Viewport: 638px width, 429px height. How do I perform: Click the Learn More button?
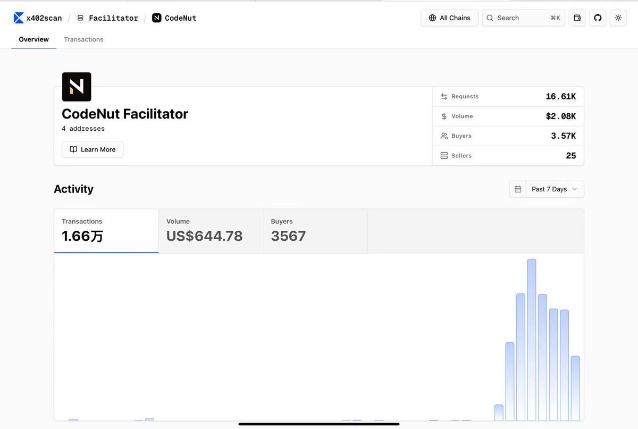coord(93,149)
